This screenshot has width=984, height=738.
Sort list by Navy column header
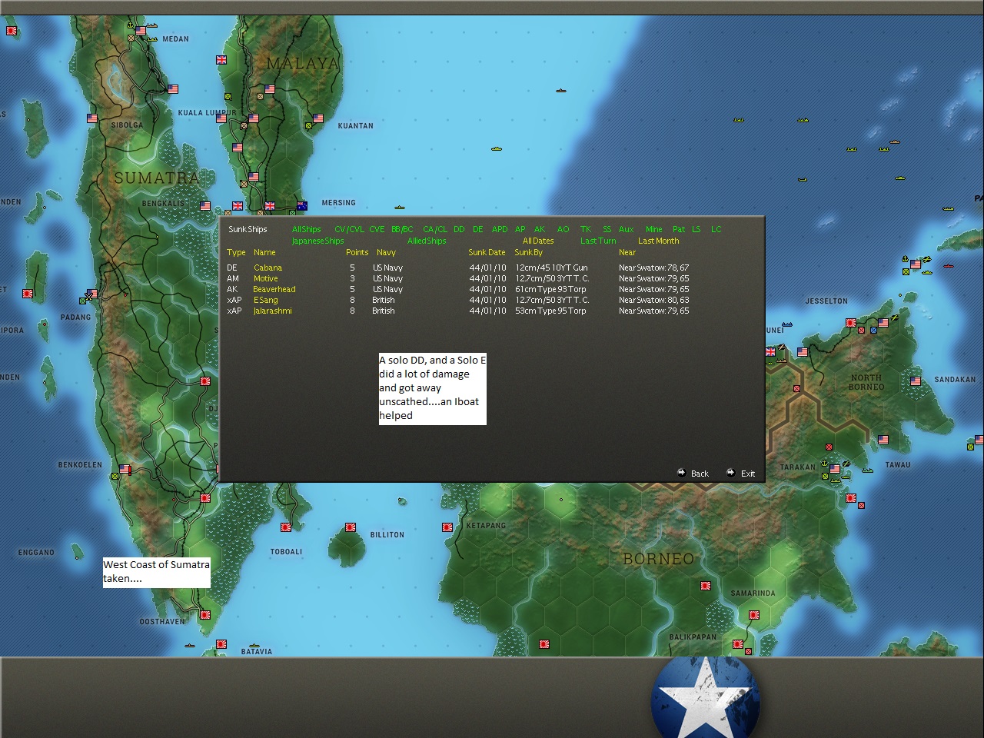[x=386, y=252]
